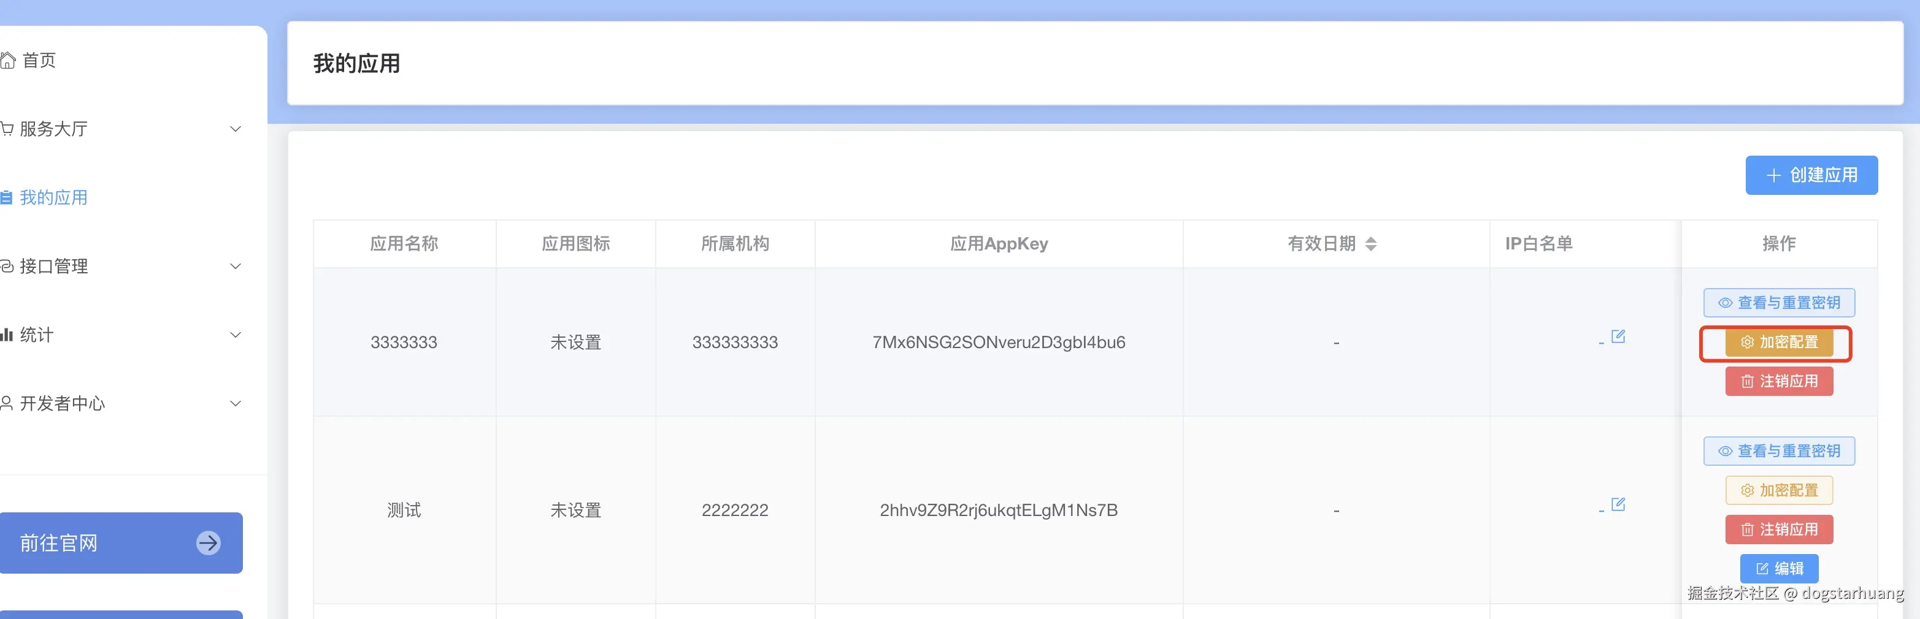Click the 操作 column header
The width and height of the screenshot is (1920, 619).
tap(1779, 243)
